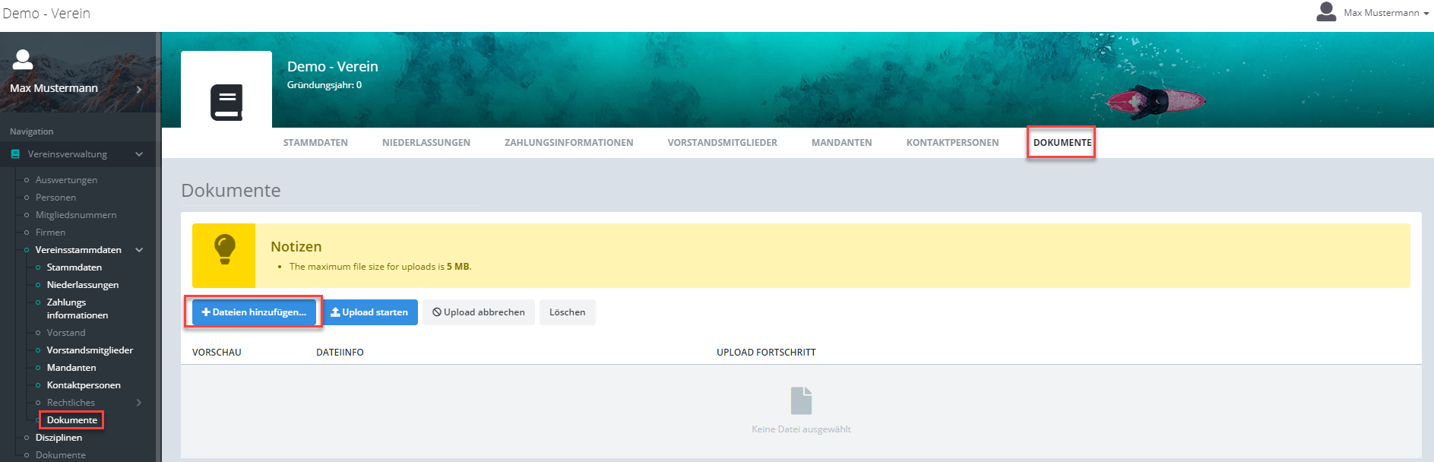
Task: Start upload with Upload starten label
Action: (x=375, y=312)
